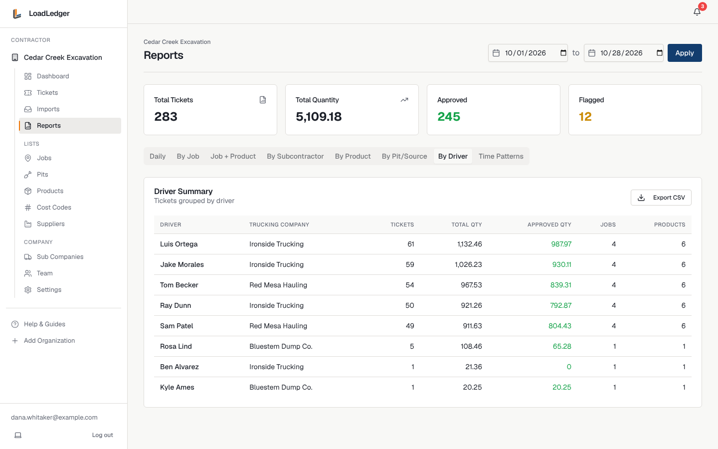This screenshot has width=718, height=449.
Task: Click Red Mesa Hauling in Tom Becker row
Action: click(278, 285)
